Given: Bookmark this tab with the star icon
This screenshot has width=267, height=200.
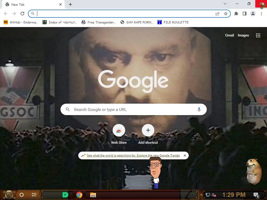Looking at the screenshot, I should click(x=226, y=14).
